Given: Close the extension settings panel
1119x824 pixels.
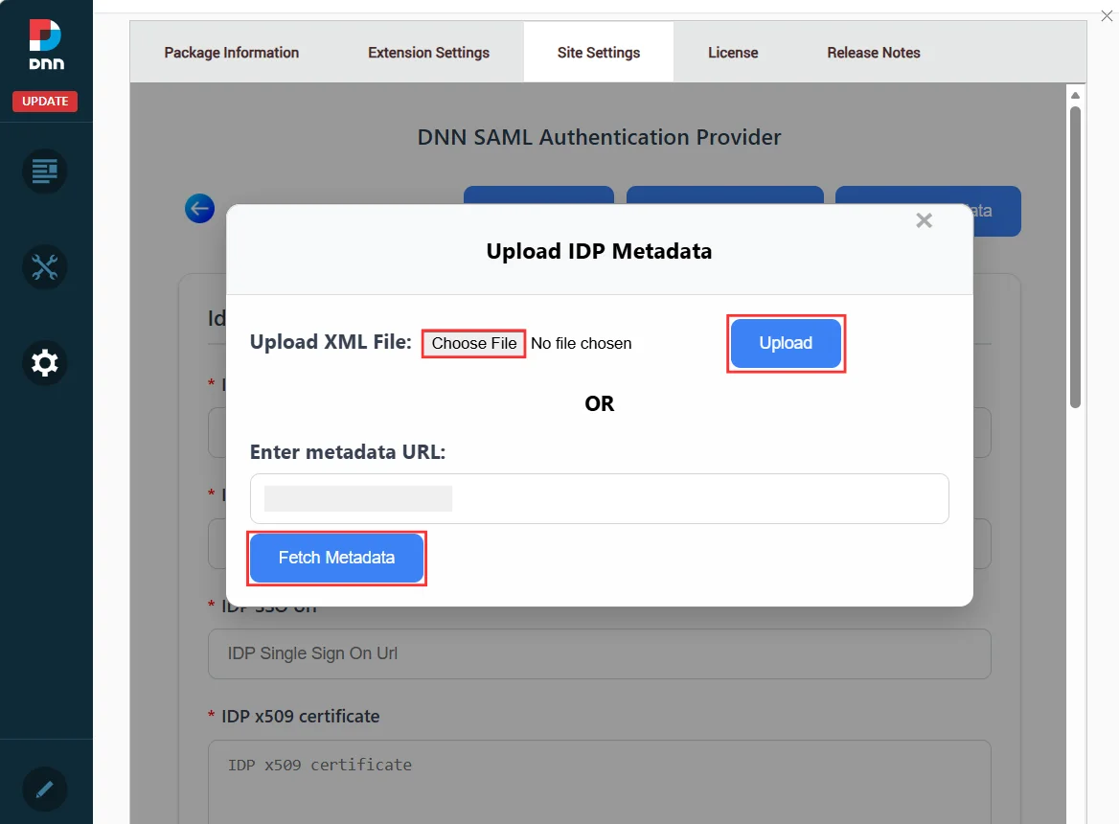Looking at the screenshot, I should point(1107,15).
